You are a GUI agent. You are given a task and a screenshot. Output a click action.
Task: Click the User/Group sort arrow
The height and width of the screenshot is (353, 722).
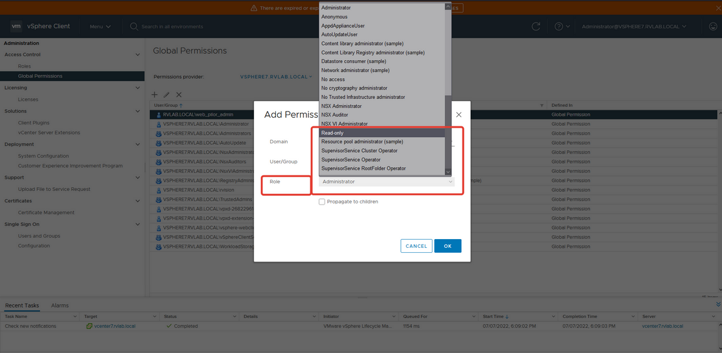tap(180, 105)
